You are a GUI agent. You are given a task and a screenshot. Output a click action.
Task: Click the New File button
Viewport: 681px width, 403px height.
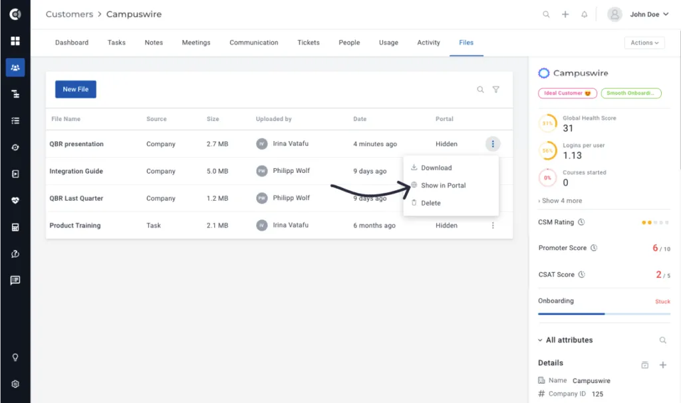pos(76,89)
